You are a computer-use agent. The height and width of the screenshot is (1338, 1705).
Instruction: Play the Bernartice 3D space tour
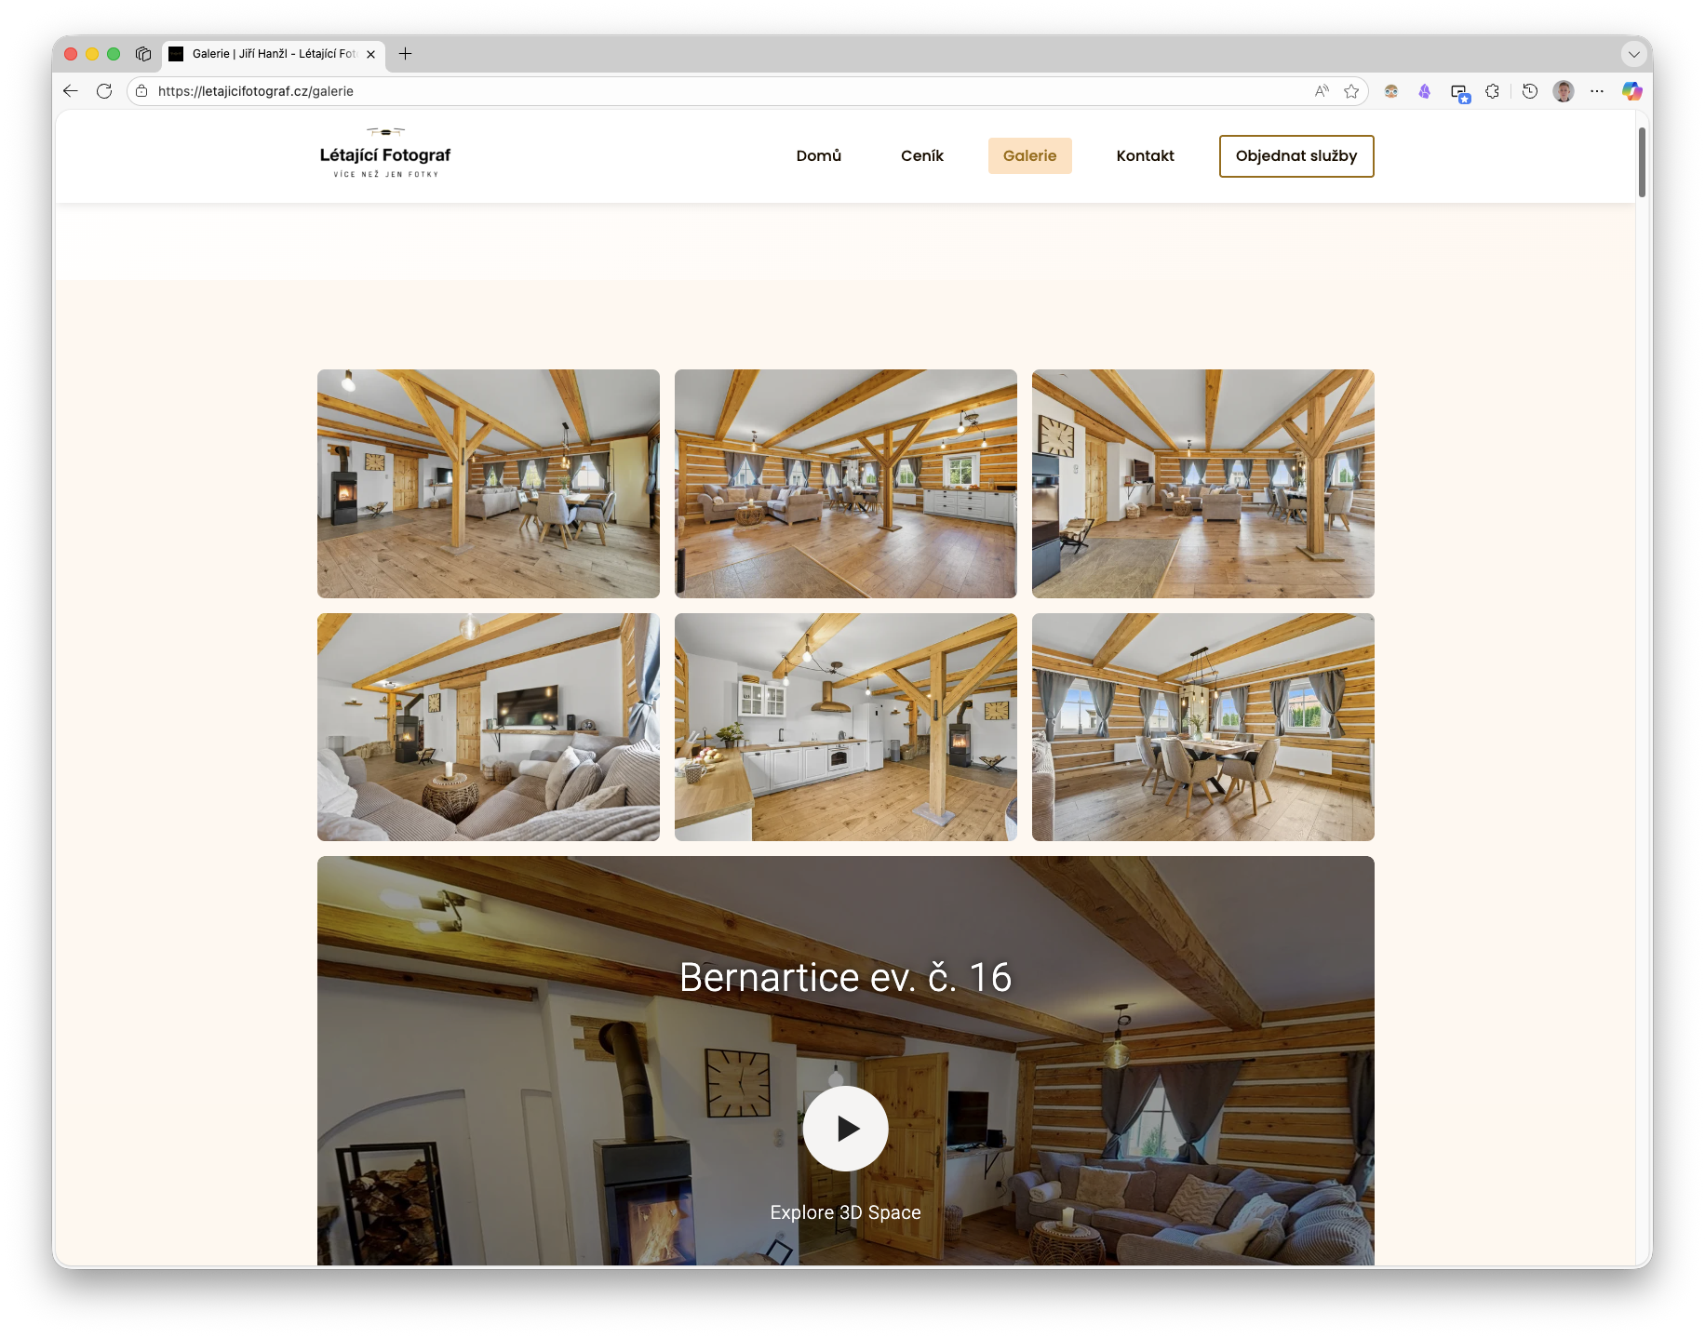[x=845, y=1128]
